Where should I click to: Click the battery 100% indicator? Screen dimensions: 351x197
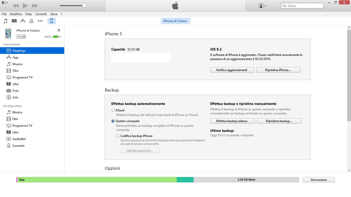[53, 37]
